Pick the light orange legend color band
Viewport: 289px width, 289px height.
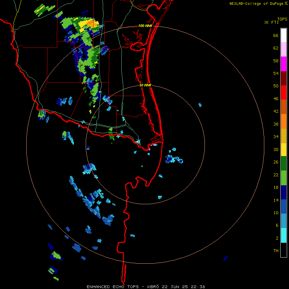click(x=284, y=121)
